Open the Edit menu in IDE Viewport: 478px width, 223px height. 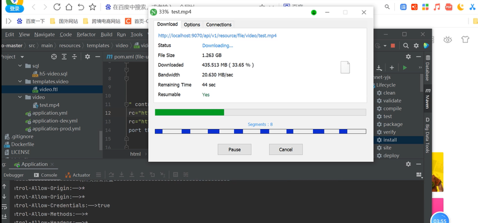10,35
